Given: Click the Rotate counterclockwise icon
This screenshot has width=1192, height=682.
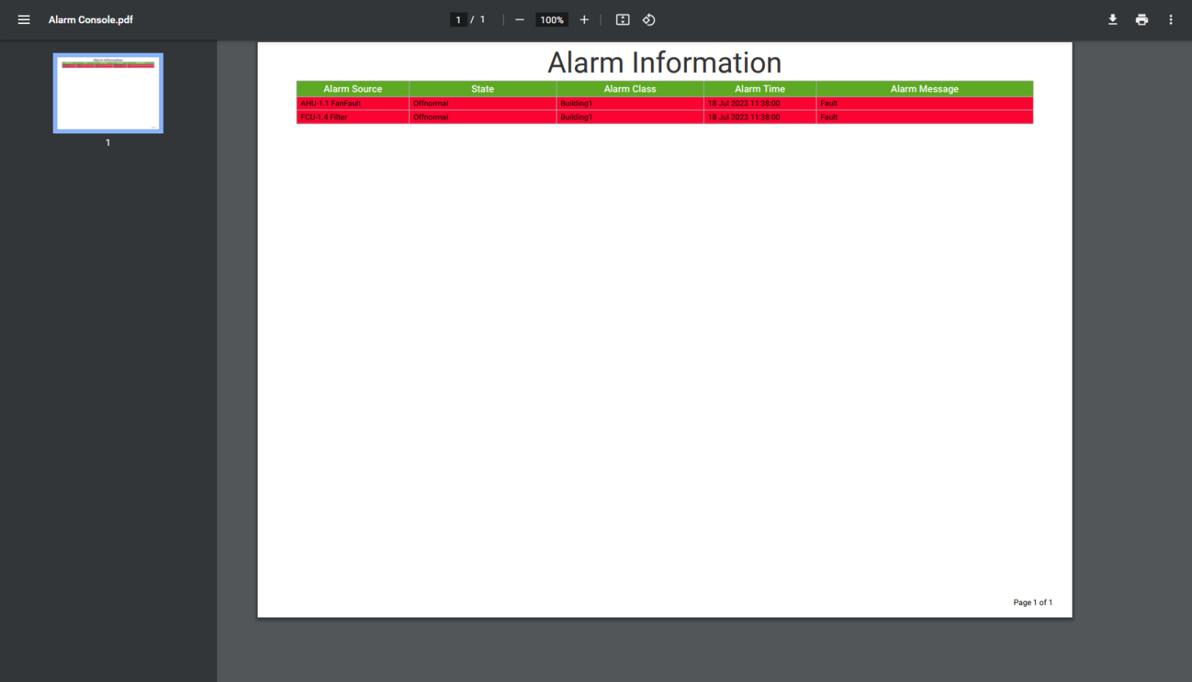Looking at the screenshot, I should [649, 19].
